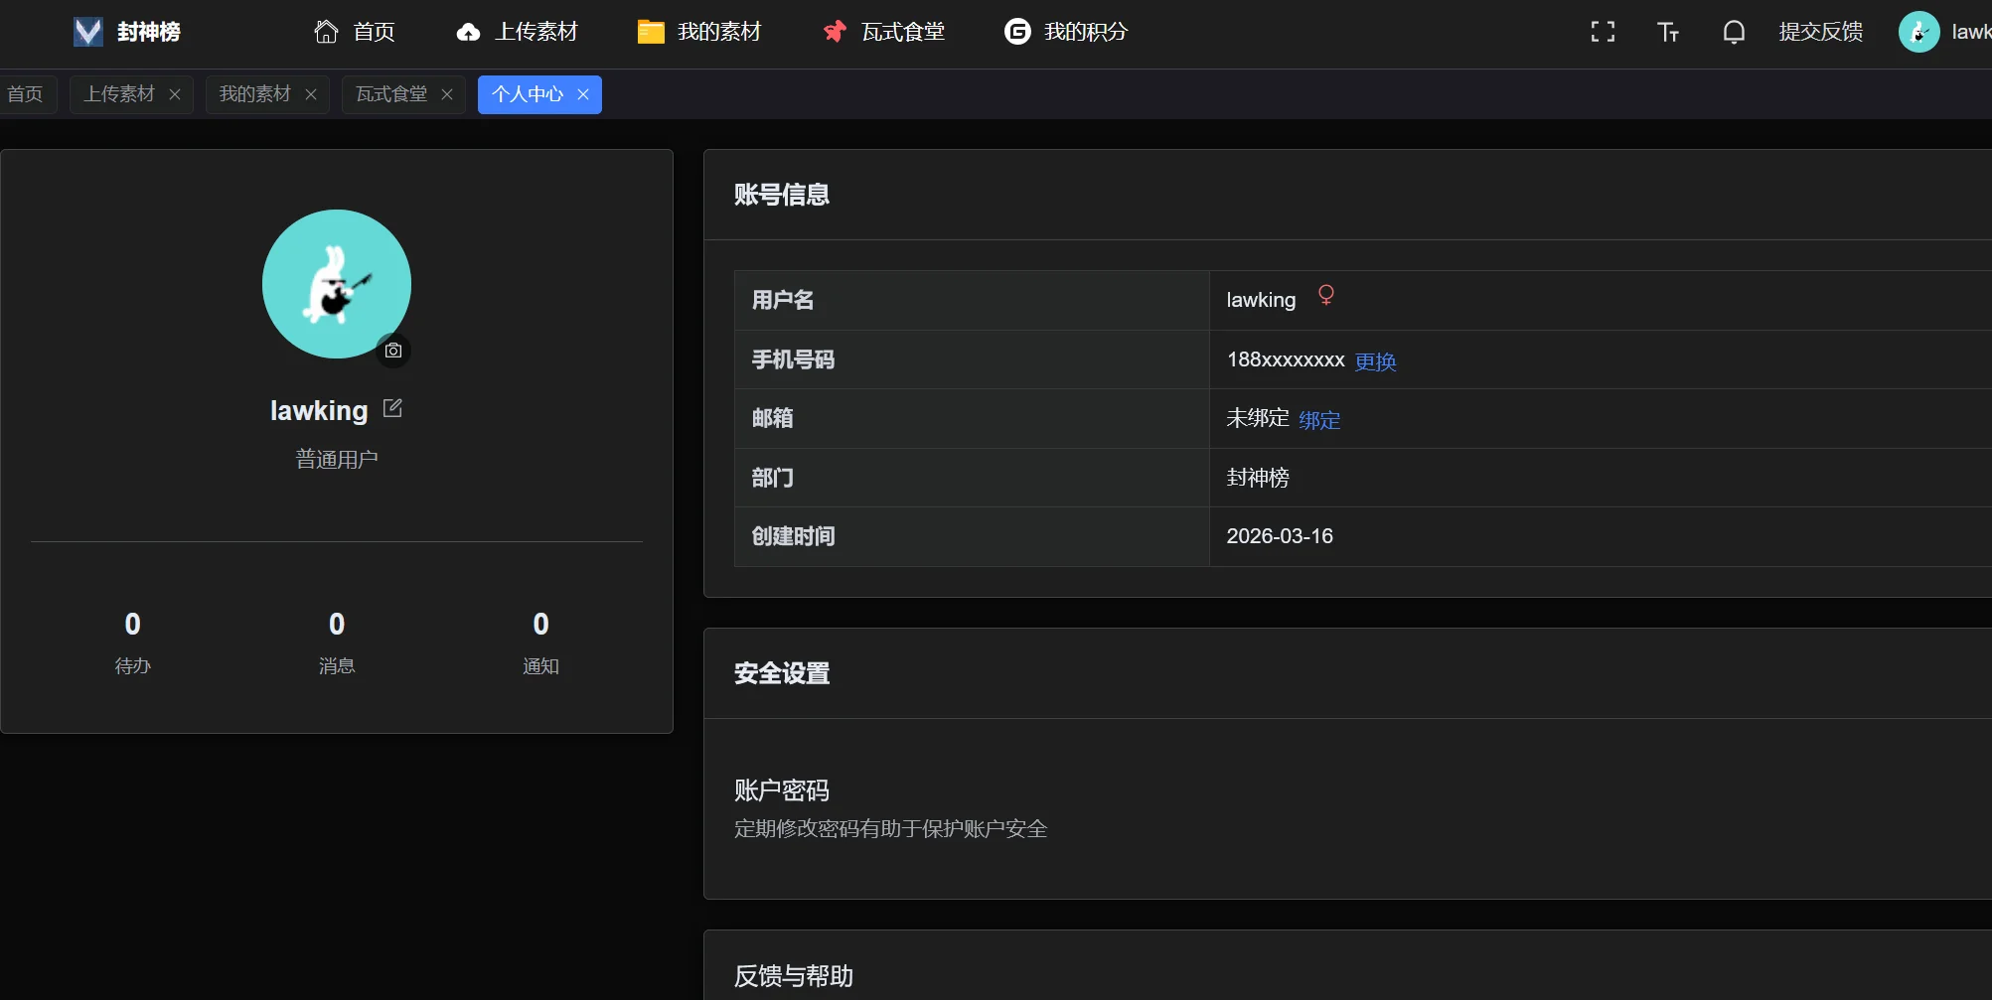Switch to the 首页 page tab
The height and width of the screenshot is (1000, 1992).
click(x=26, y=94)
